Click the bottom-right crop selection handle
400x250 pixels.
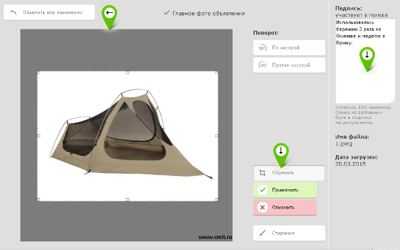click(217, 200)
